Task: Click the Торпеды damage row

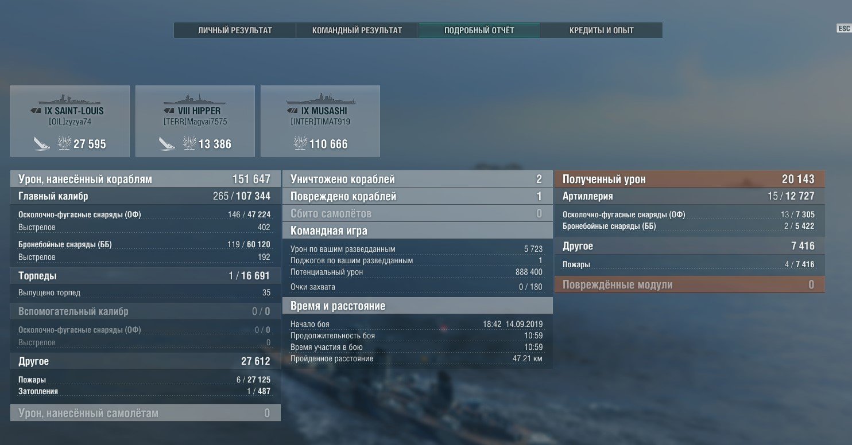Action: click(145, 276)
